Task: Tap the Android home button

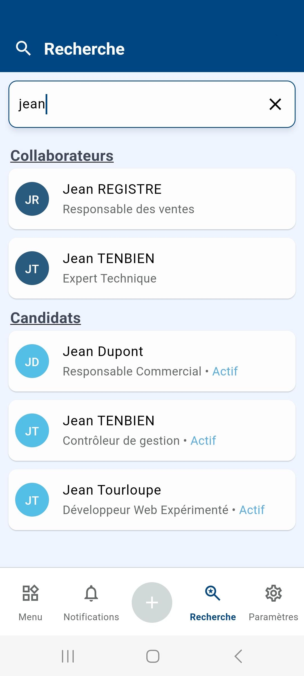Action: [x=153, y=656]
